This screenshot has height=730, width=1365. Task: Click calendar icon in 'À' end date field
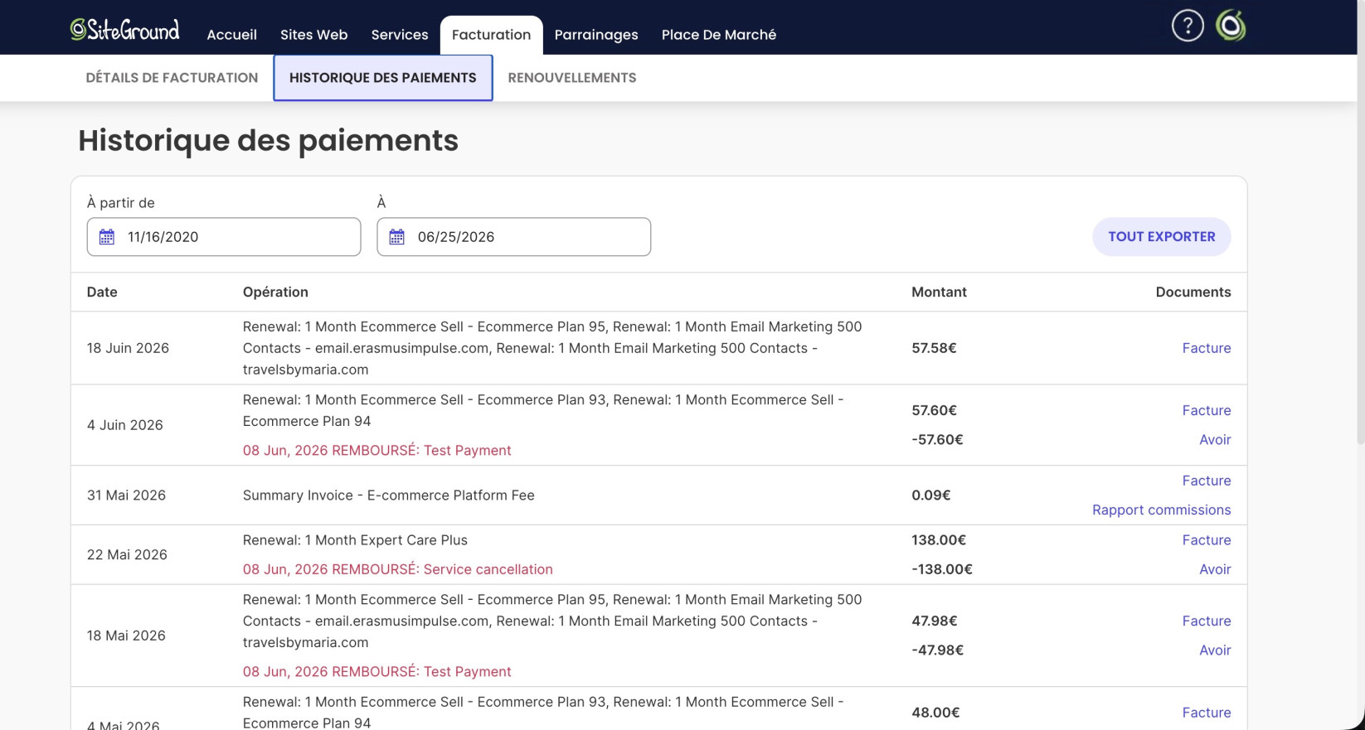point(397,237)
